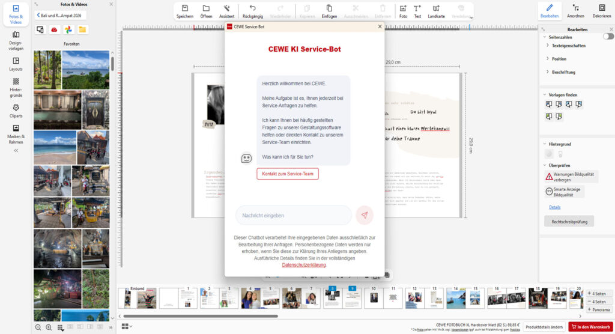The image size is (615, 334).
Task: Switch to the Layouts sidebar tab
Action: click(x=16, y=64)
